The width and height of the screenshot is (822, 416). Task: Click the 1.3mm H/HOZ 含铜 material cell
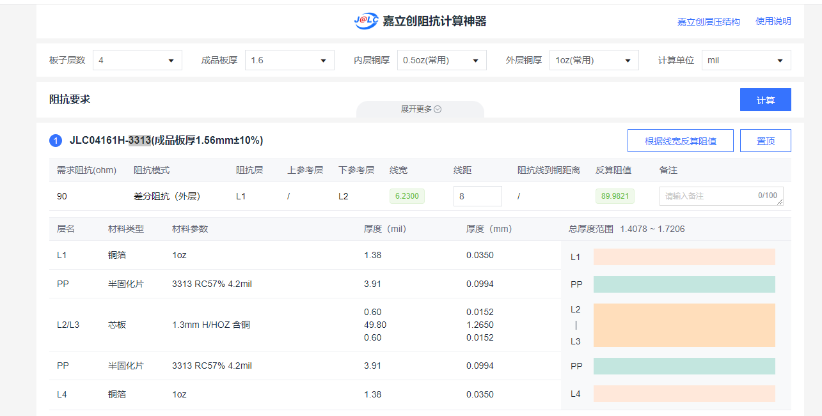tap(211, 325)
